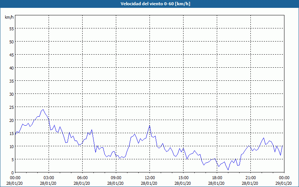Click the 06:00 time label on x-axis

point(82,178)
